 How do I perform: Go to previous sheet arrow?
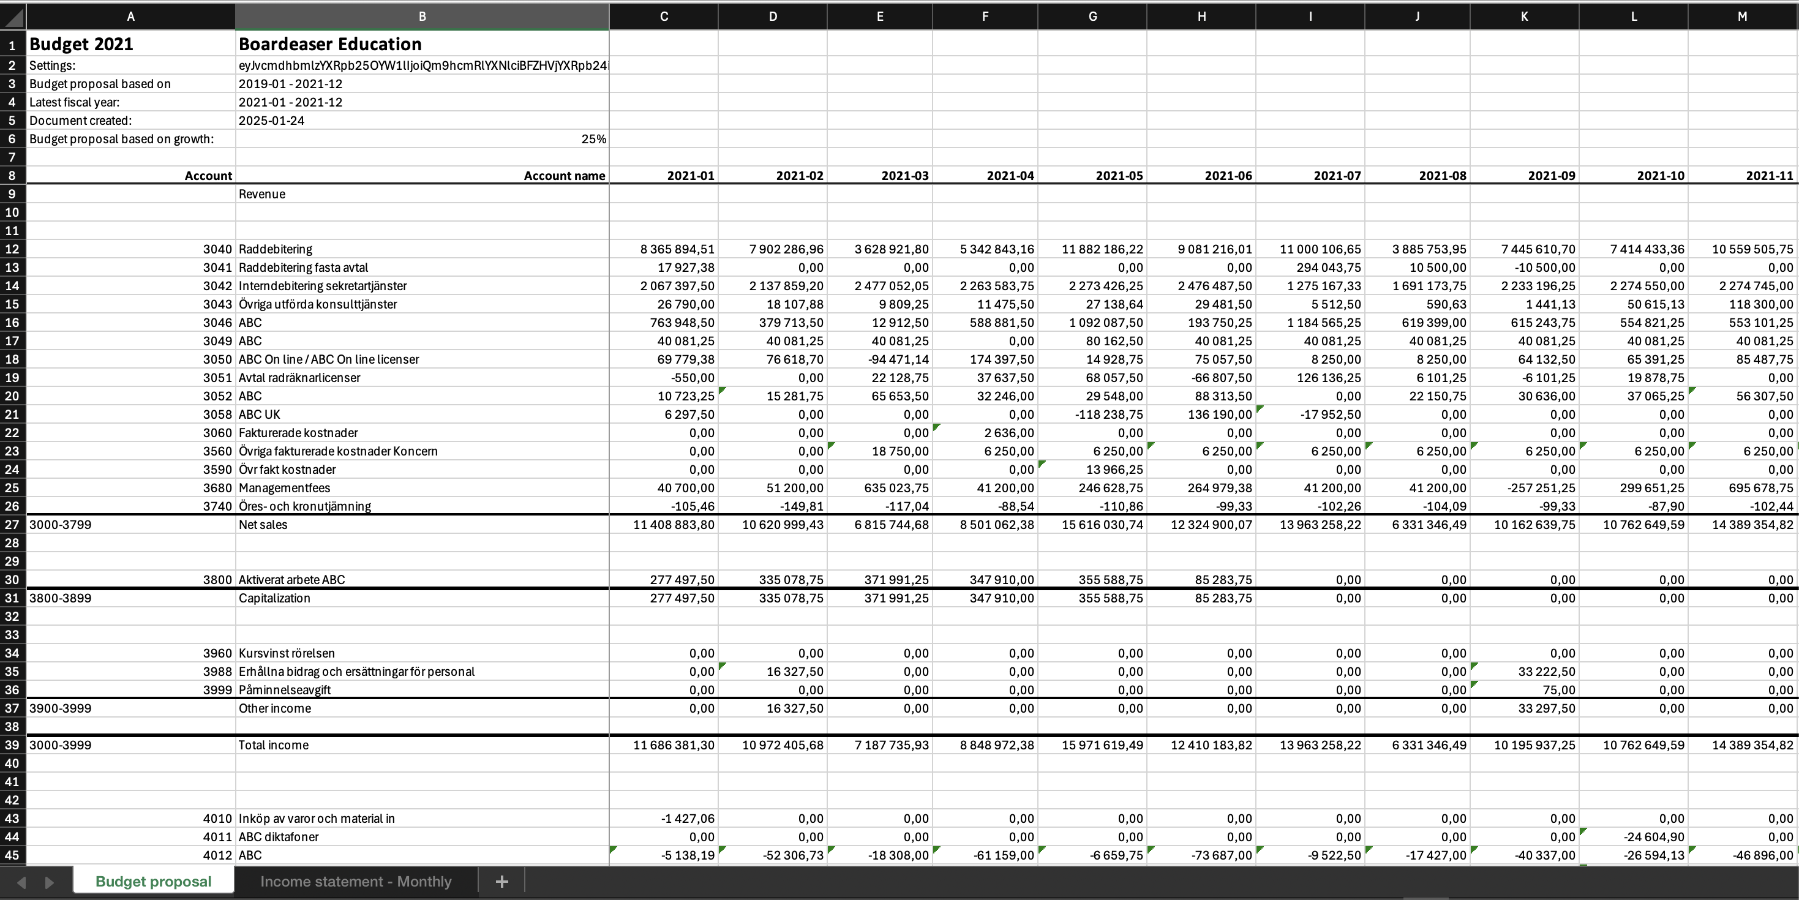21,882
